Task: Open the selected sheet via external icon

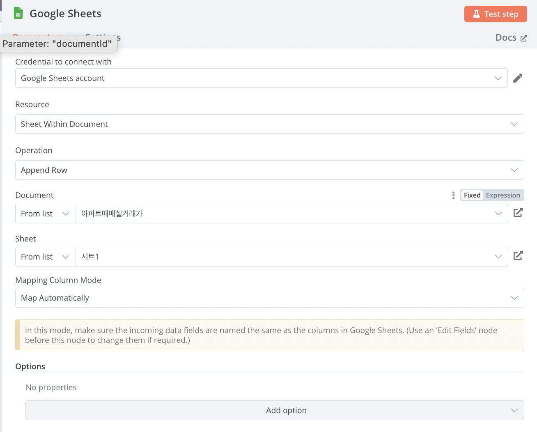Action: click(518, 256)
